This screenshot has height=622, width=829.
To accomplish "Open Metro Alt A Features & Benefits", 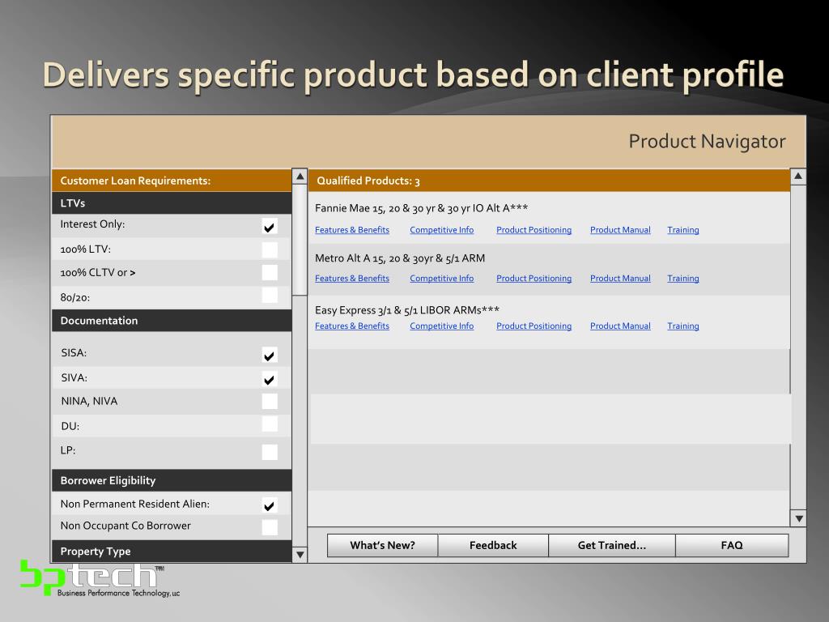I will coord(352,279).
